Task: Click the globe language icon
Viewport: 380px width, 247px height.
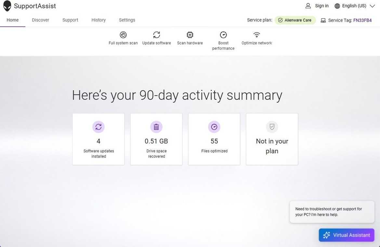Action: coord(337,6)
